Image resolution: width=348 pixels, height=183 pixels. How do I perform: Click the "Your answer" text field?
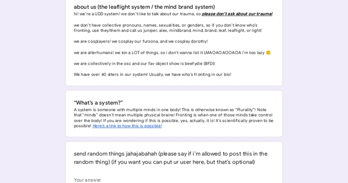[174, 180]
